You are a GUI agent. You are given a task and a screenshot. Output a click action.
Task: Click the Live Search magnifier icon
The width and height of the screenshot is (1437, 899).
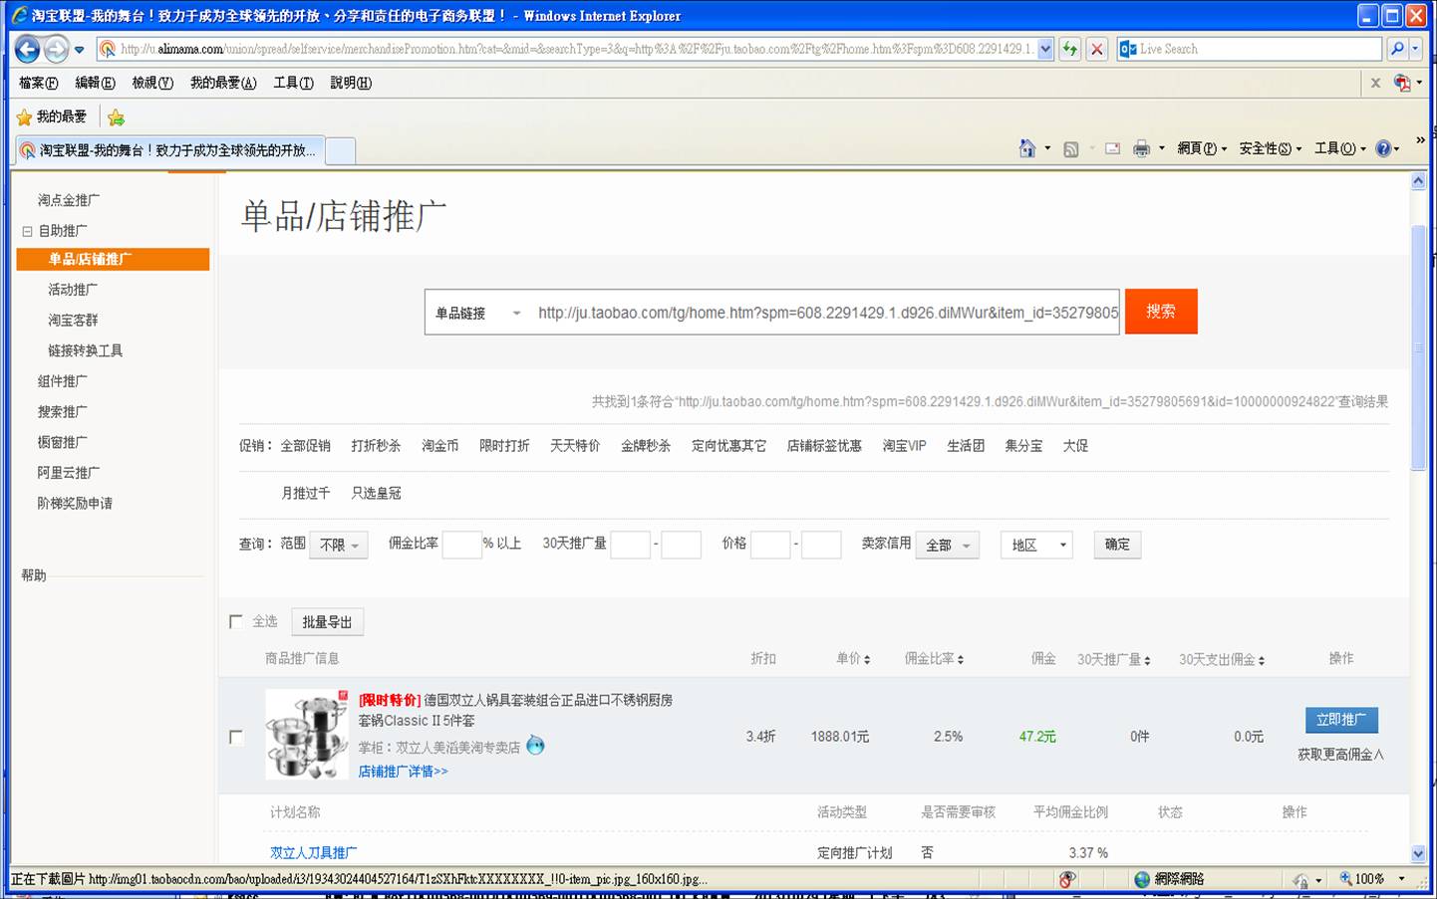[x=1396, y=49]
